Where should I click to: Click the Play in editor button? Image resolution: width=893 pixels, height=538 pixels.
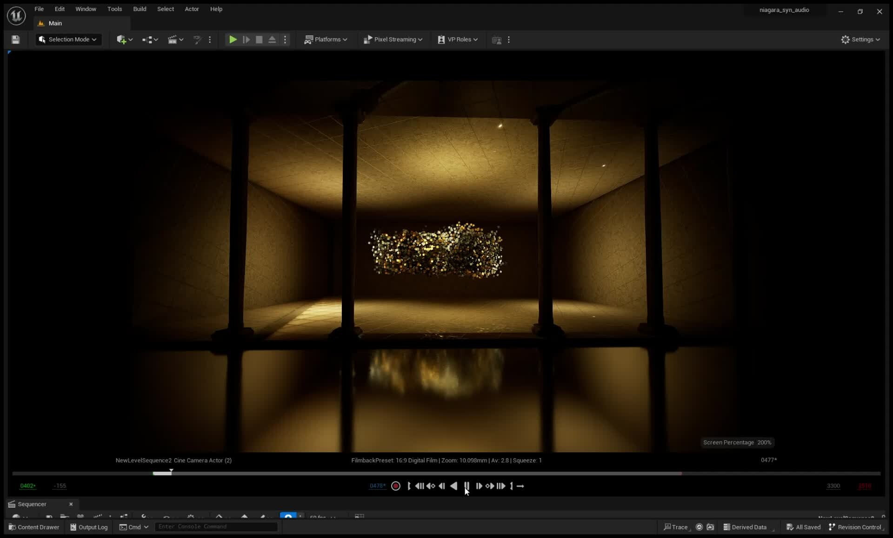pyautogui.click(x=233, y=39)
